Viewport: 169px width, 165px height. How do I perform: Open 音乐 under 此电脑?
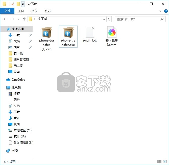16,118
